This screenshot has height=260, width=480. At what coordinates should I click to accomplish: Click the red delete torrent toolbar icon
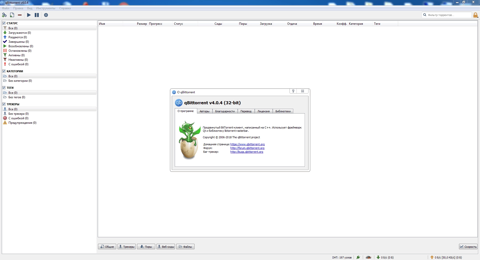20,15
